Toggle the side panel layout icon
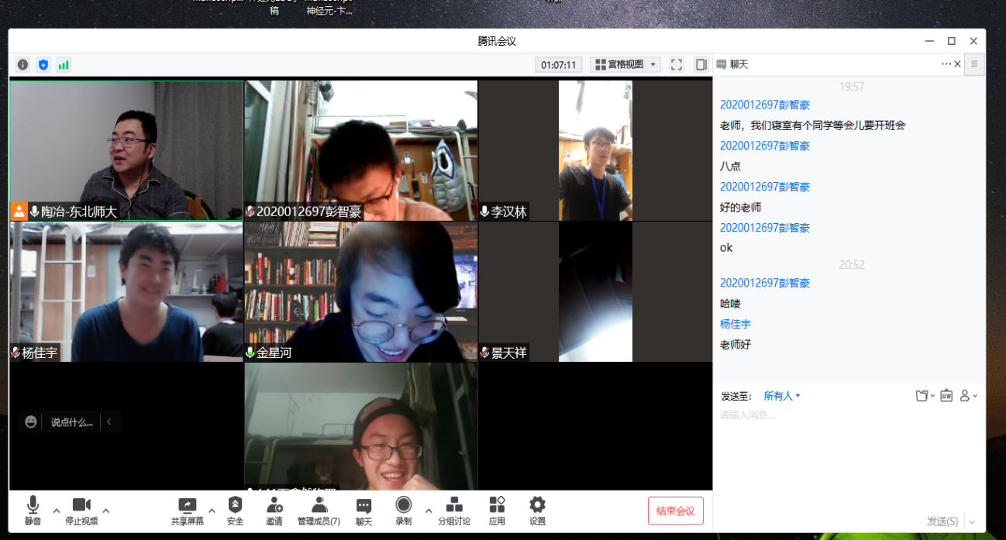 click(701, 65)
